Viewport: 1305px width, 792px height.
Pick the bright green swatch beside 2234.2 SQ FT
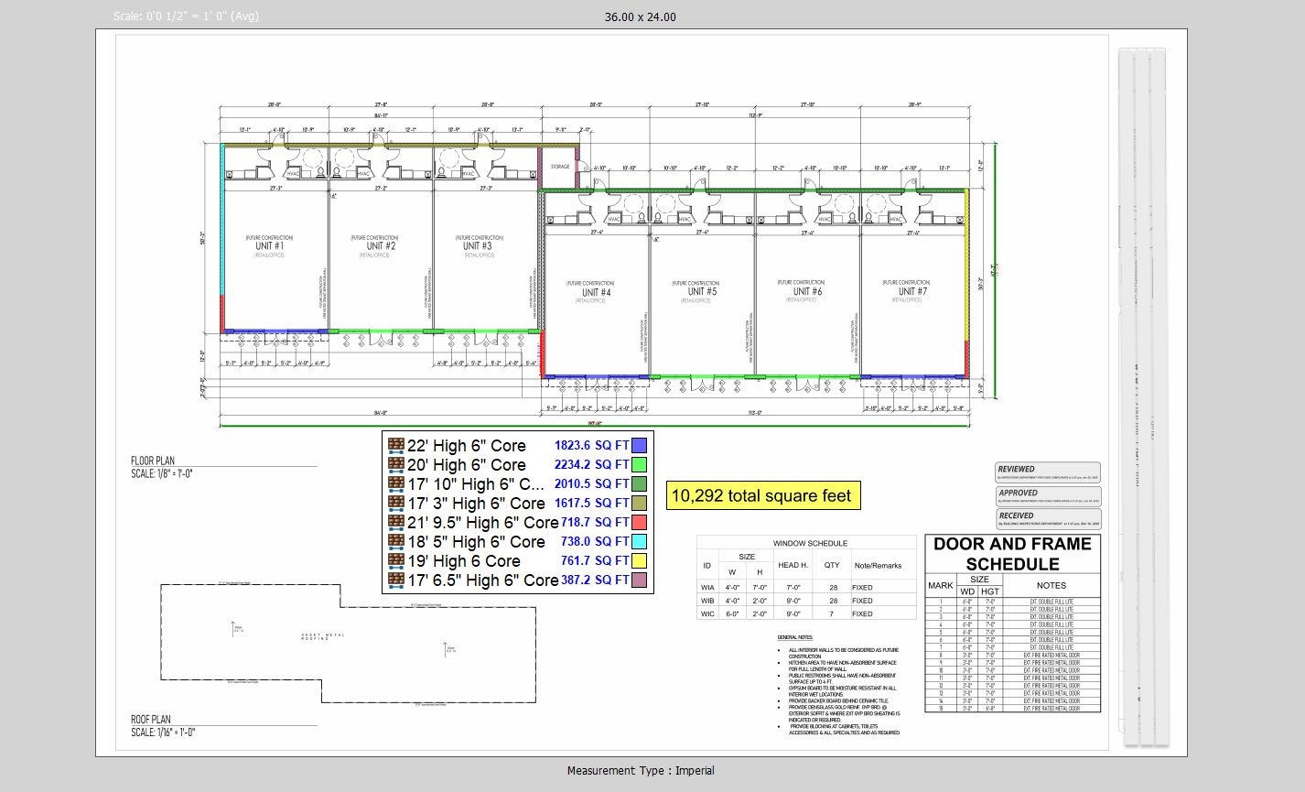(x=640, y=464)
